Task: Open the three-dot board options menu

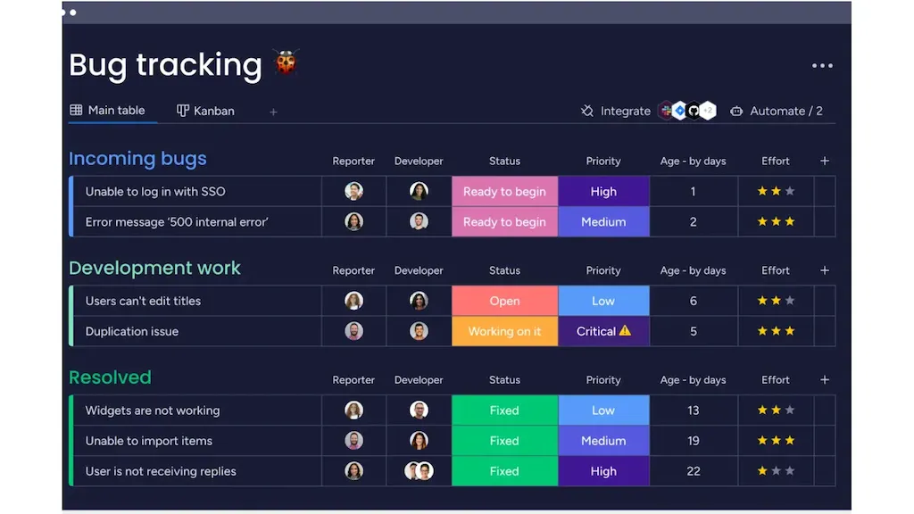Action: (x=822, y=66)
